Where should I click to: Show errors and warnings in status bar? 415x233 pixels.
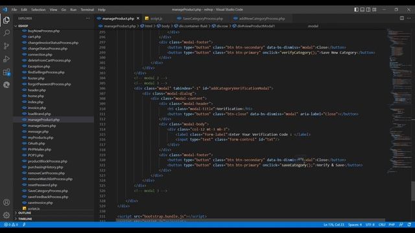pos(11,225)
